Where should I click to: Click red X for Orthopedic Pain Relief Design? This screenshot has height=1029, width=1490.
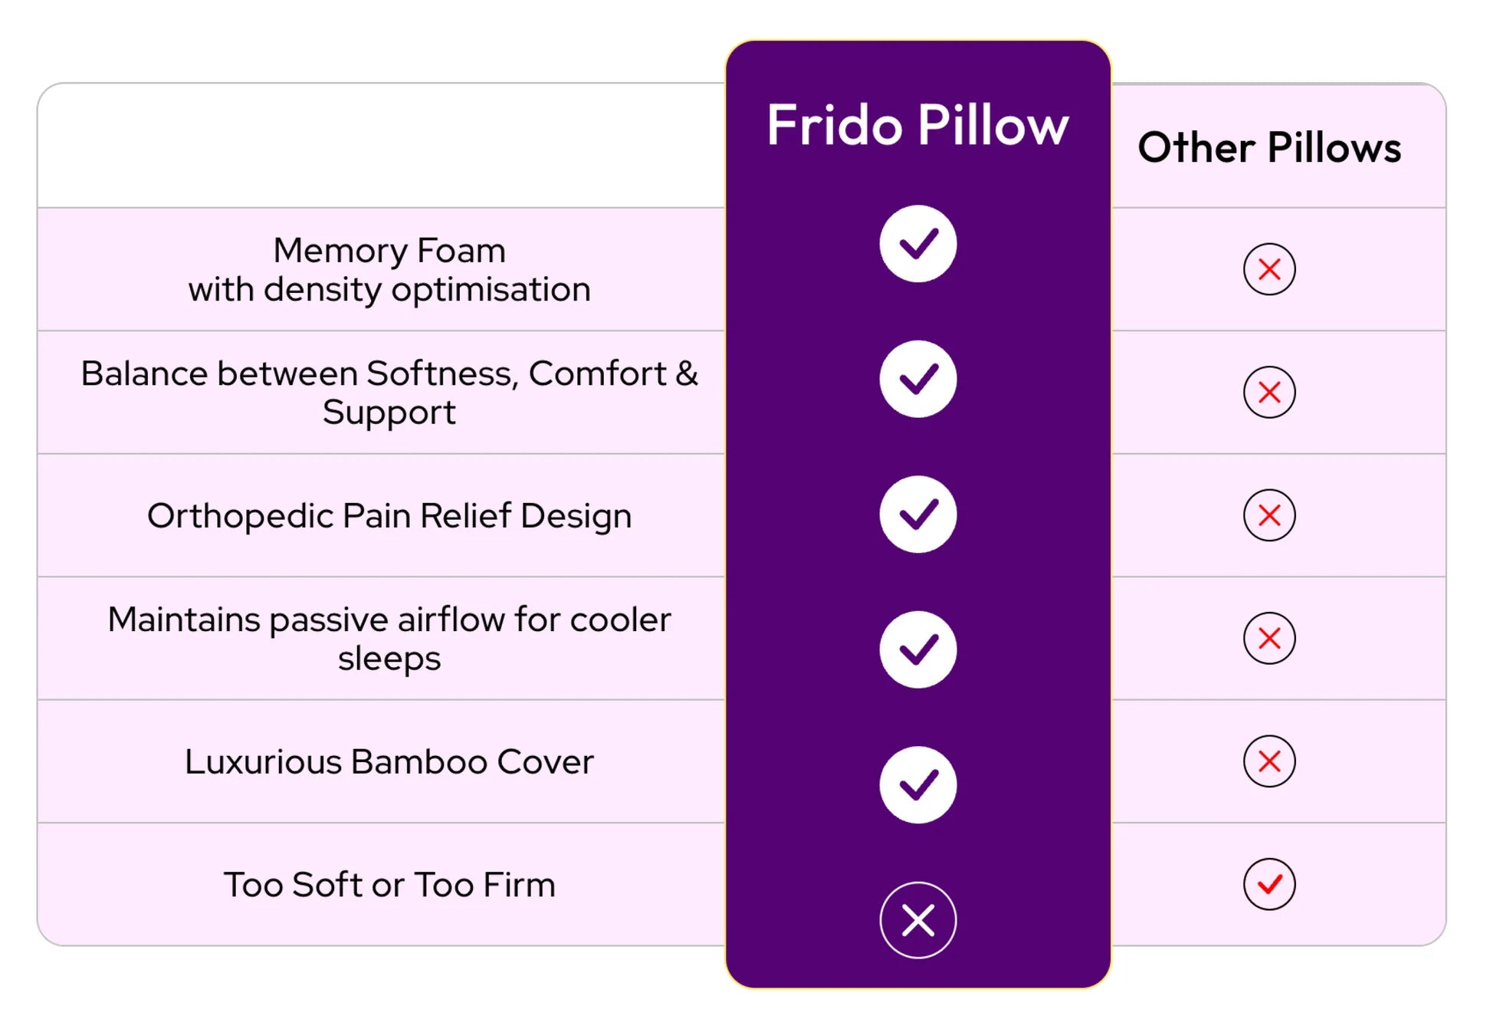coord(1269,515)
